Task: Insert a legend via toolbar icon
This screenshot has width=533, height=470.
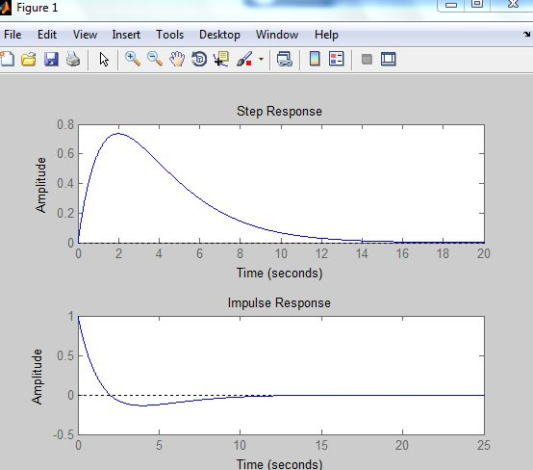Action: [x=337, y=59]
